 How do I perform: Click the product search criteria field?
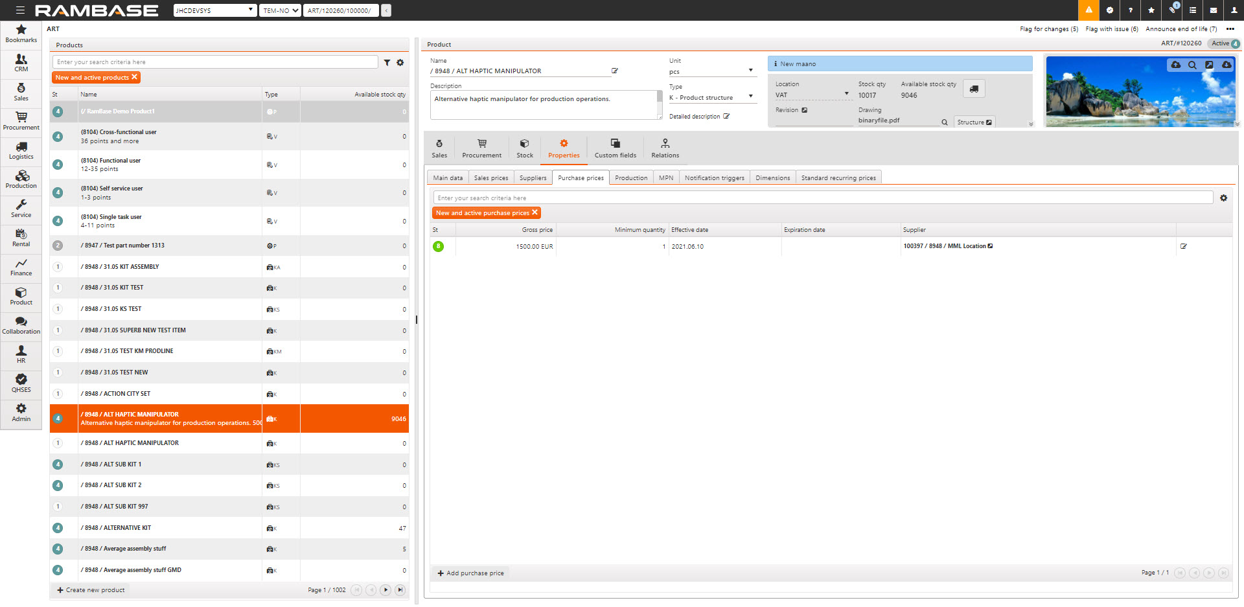(x=215, y=62)
